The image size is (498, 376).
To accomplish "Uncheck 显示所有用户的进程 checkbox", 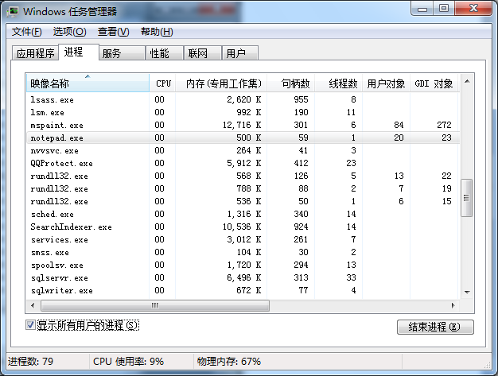I will 30,325.
